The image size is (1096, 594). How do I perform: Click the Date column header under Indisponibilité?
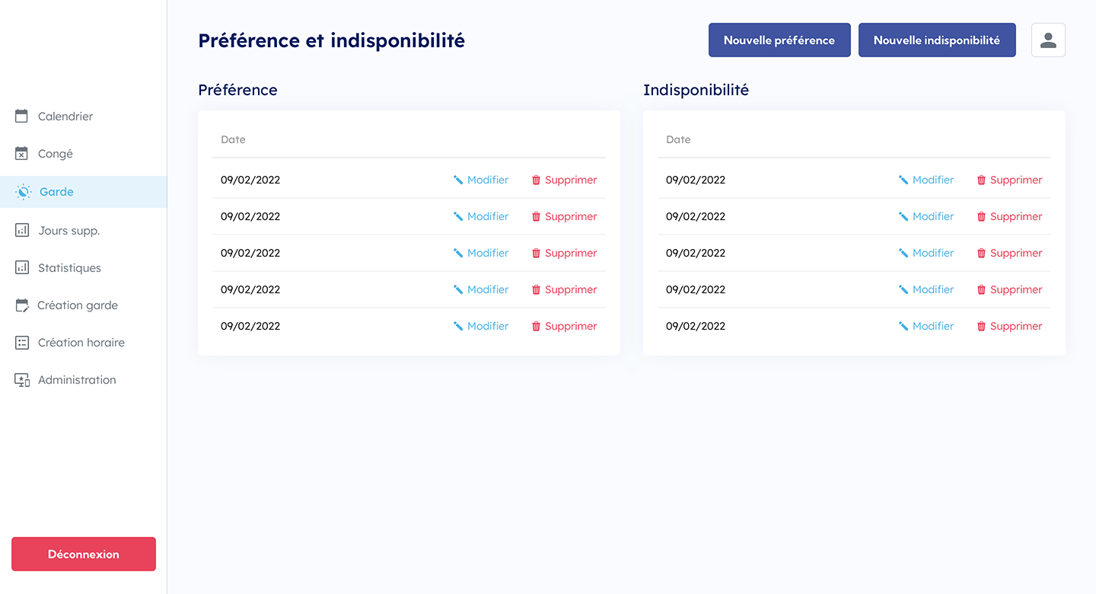678,140
